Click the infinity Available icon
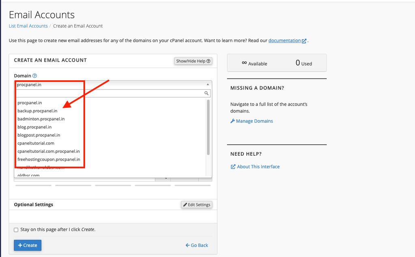Viewport: 415px width, 257px height. click(244, 63)
